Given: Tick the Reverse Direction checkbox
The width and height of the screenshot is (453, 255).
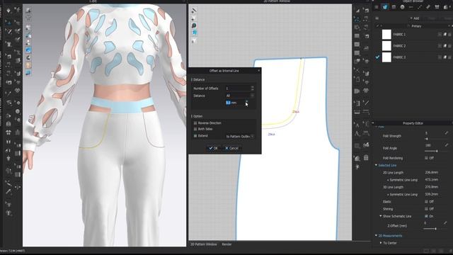Looking at the screenshot, I should (195, 123).
